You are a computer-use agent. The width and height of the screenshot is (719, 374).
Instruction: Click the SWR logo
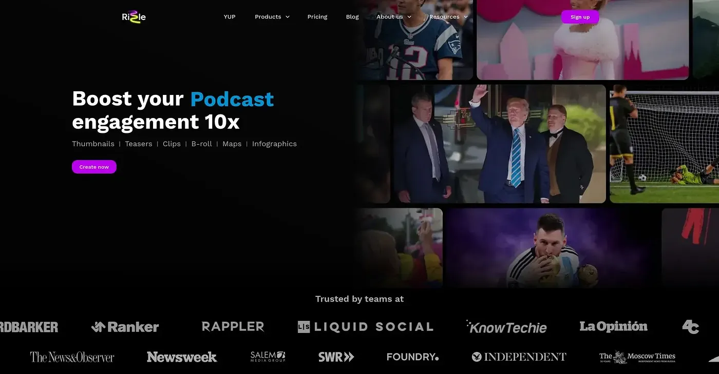tap(336, 357)
